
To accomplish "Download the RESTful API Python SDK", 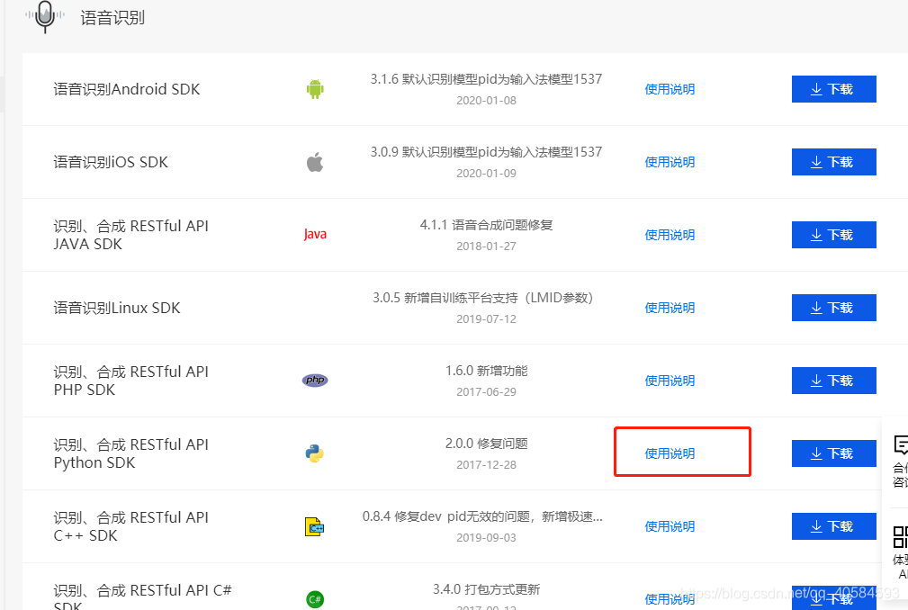I will pyautogui.click(x=834, y=453).
